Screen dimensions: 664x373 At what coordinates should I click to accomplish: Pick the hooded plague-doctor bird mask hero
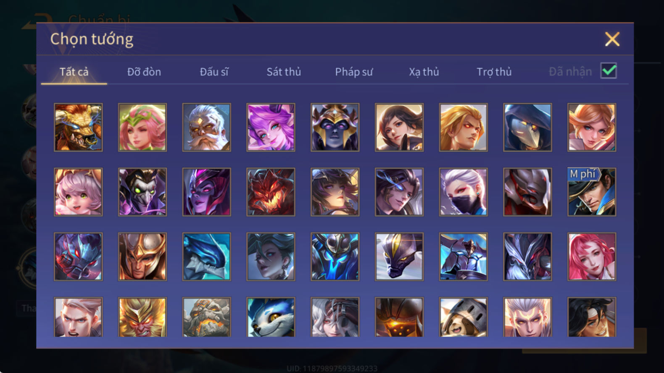click(x=527, y=128)
